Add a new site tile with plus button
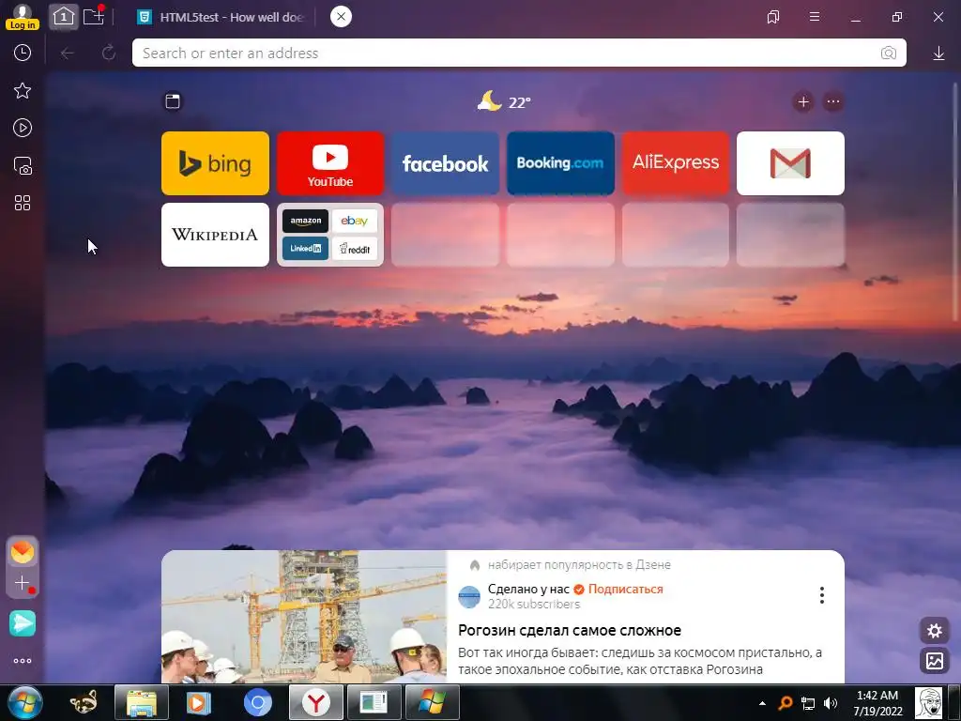Image resolution: width=961 pixels, height=721 pixels. (803, 101)
